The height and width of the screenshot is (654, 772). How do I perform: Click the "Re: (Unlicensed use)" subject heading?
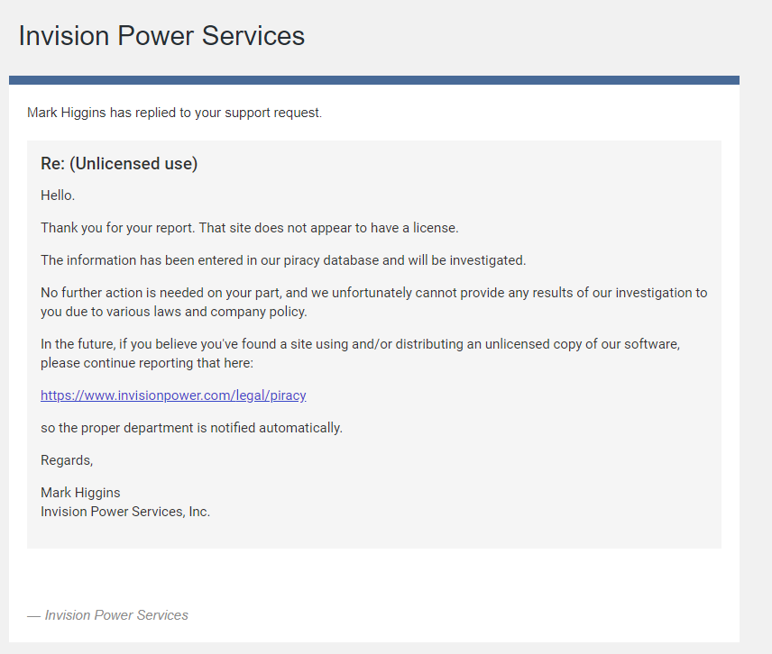(x=119, y=164)
